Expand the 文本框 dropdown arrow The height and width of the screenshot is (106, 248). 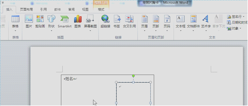(x=181, y=31)
